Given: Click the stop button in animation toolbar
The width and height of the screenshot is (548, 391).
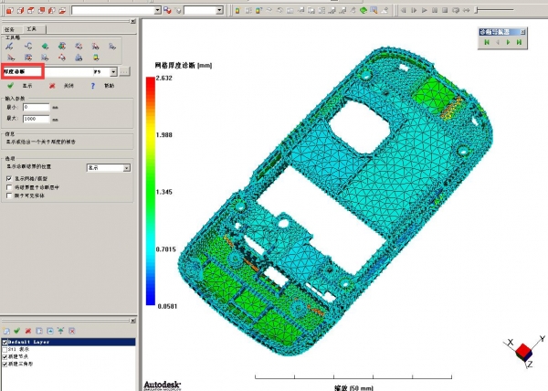Looking at the screenshot, I should (x=445, y=10).
